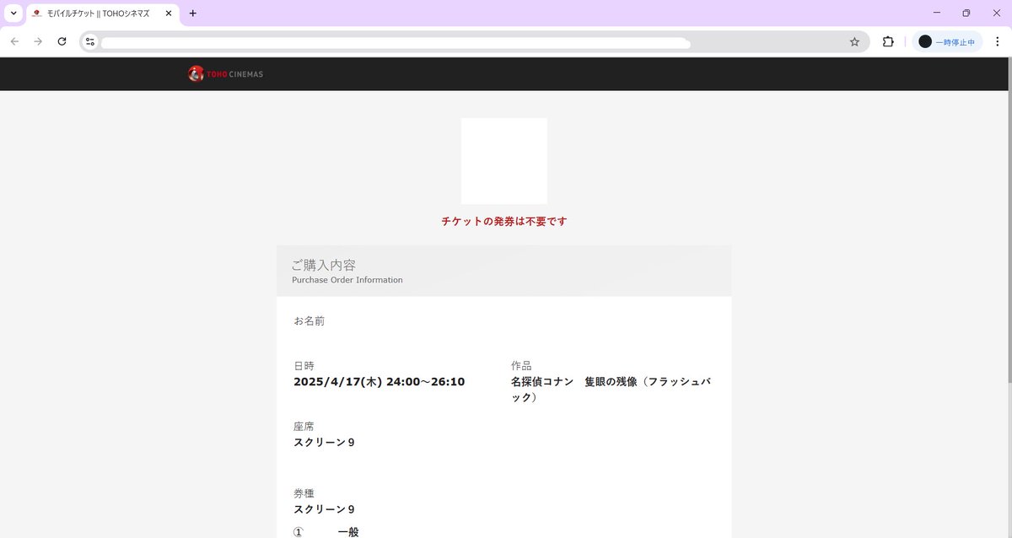This screenshot has height=538, width=1012.
Task: Click the 作品 label
Action: click(x=521, y=366)
